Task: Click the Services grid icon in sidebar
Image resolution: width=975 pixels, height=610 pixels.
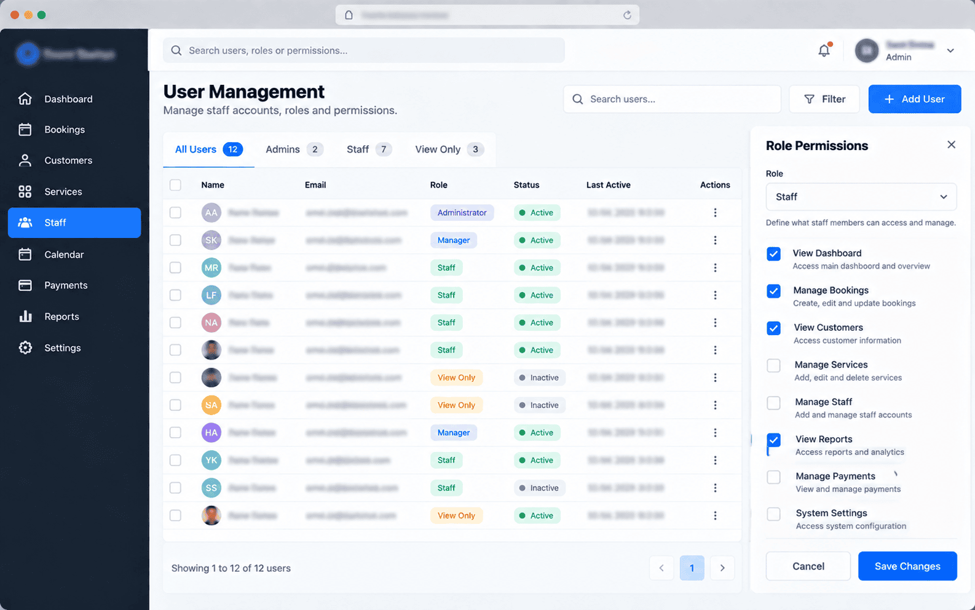Action: [x=25, y=192]
